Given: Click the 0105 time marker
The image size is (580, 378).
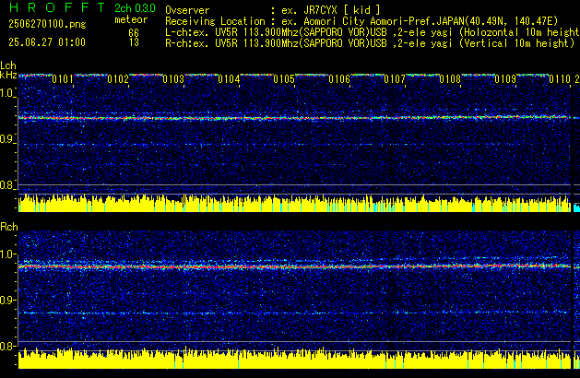Looking at the screenshot, I should 284,79.
